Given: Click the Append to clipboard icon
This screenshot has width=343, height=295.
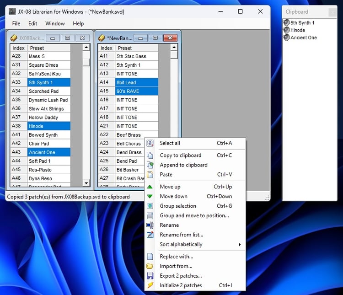Looking at the screenshot, I should (x=150, y=165).
